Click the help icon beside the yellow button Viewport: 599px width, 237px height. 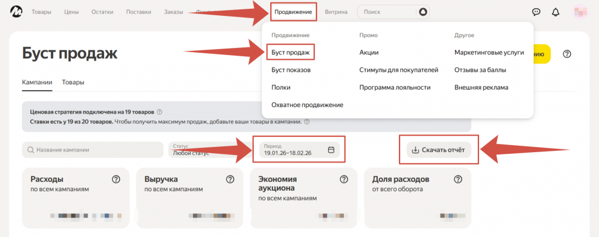pos(566,54)
